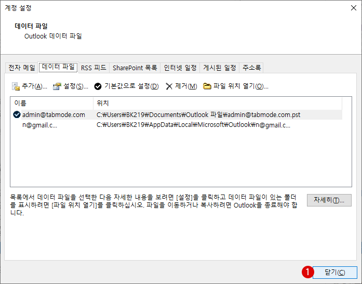Set as default with 기본값으로 설정(D)

127,86
